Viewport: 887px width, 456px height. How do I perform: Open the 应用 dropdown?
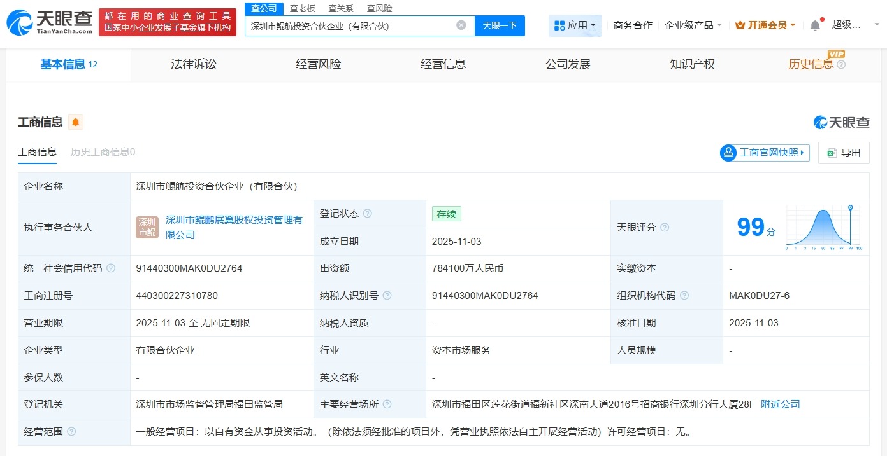(x=573, y=25)
